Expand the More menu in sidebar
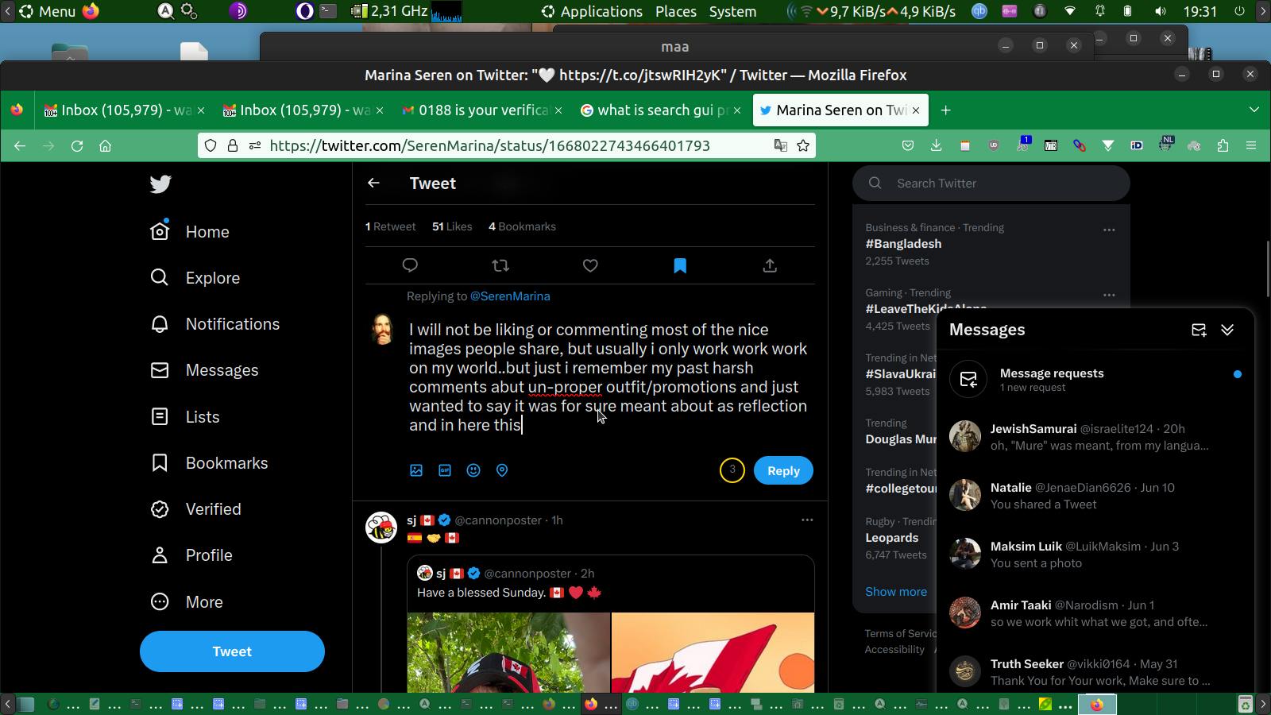The width and height of the screenshot is (1271, 715). click(x=187, y=601)
